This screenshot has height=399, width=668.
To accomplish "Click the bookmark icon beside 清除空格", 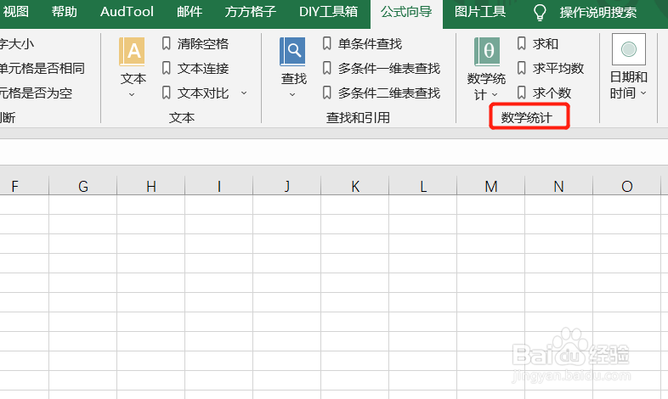I will click(166, 43).
